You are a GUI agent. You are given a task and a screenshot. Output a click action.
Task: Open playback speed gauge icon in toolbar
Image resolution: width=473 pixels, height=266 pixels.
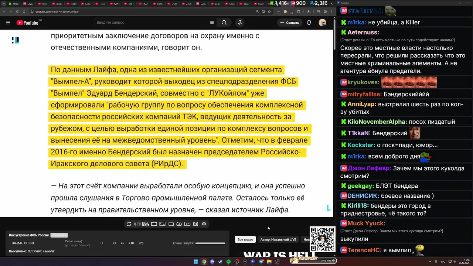point(179,224)
